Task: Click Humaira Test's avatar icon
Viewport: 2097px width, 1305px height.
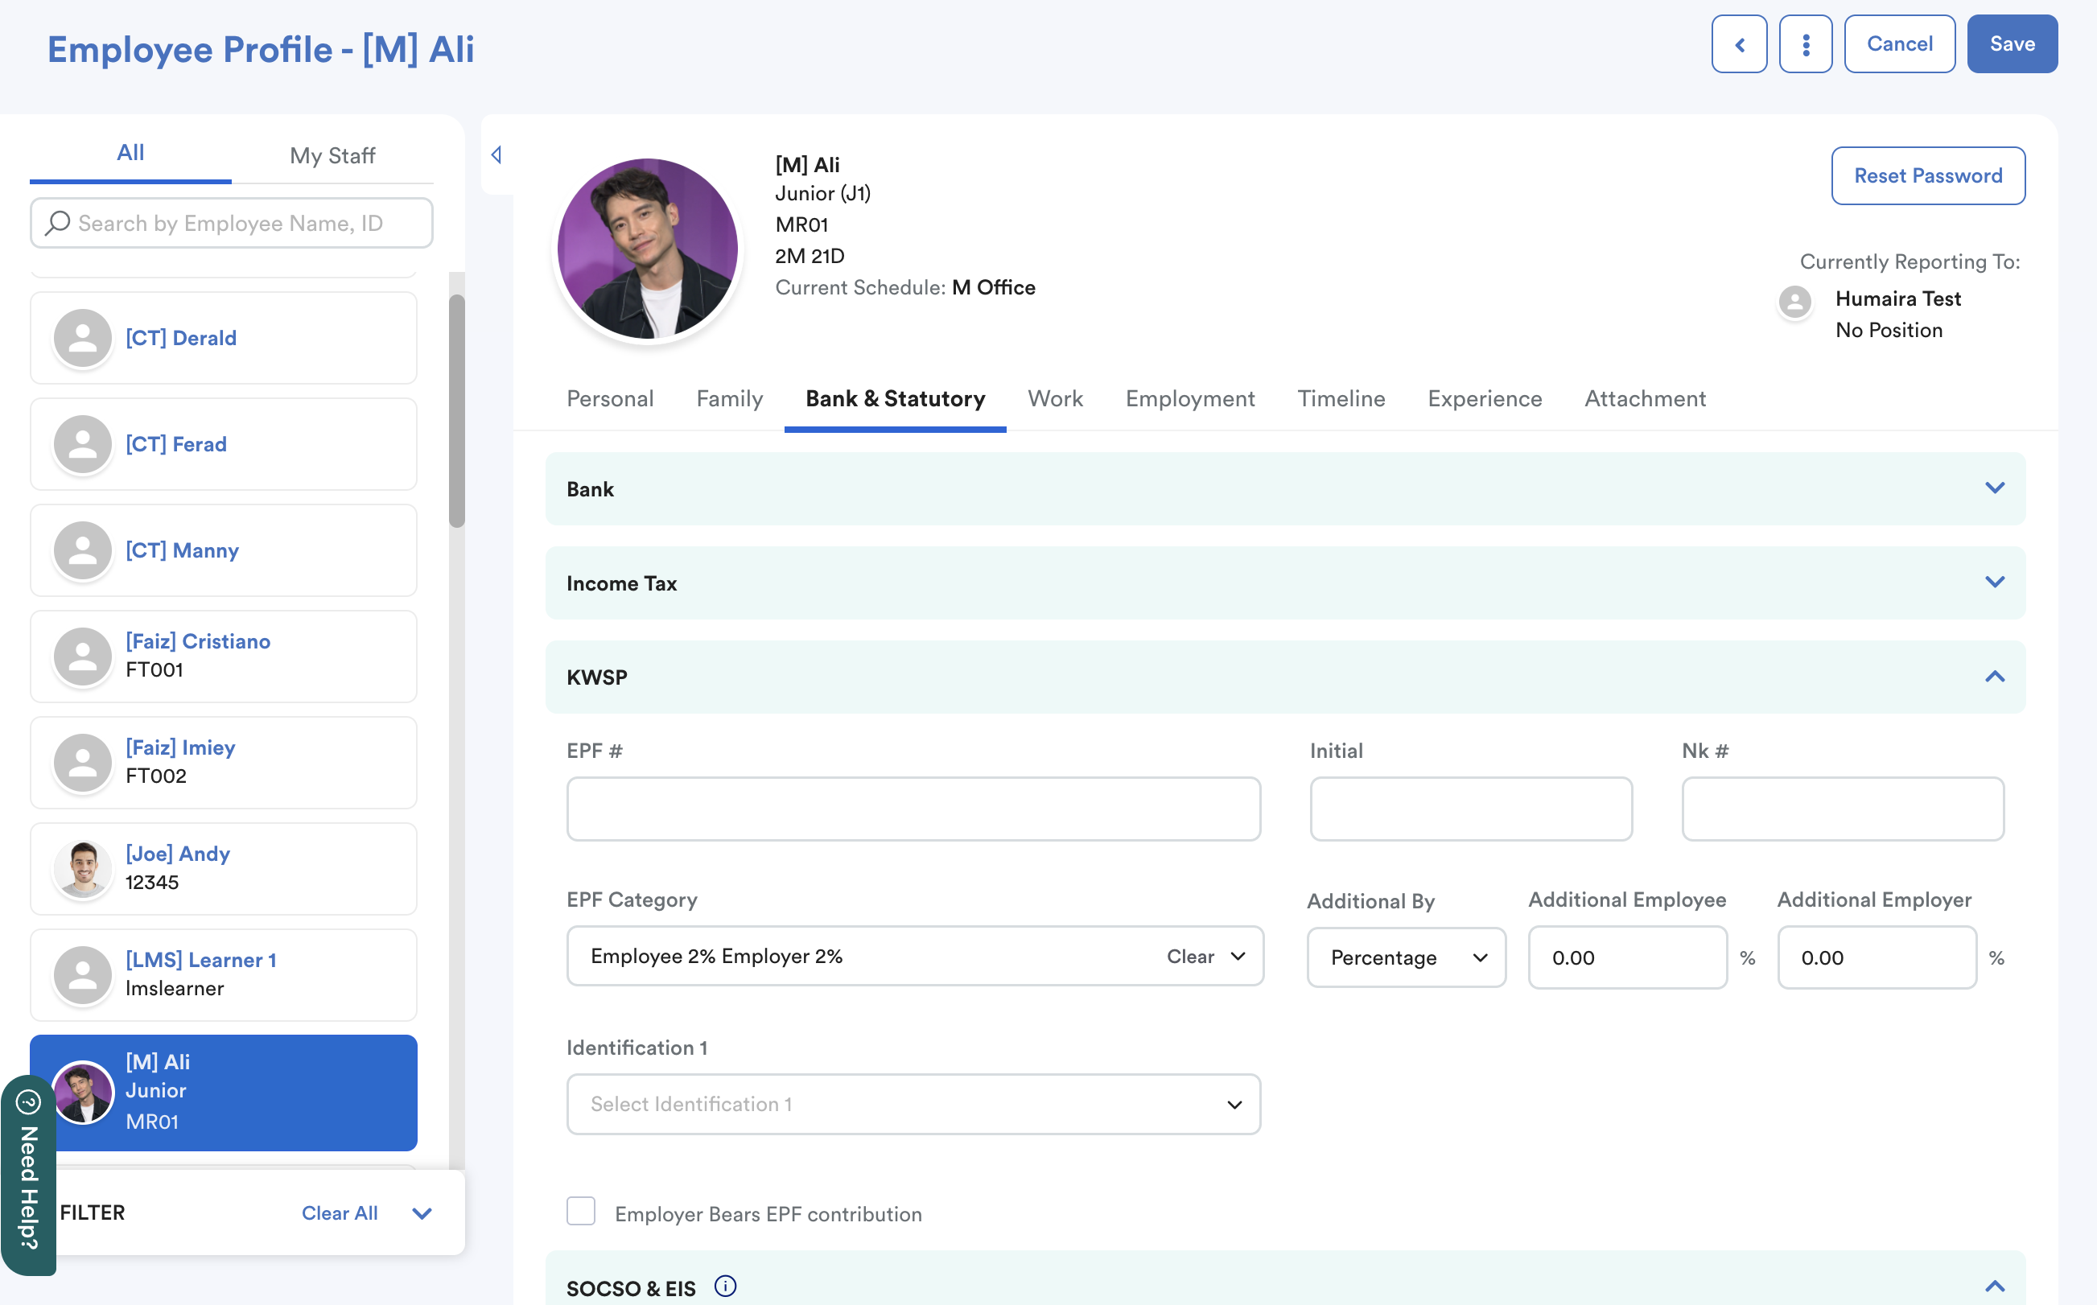Action: 1795,301
